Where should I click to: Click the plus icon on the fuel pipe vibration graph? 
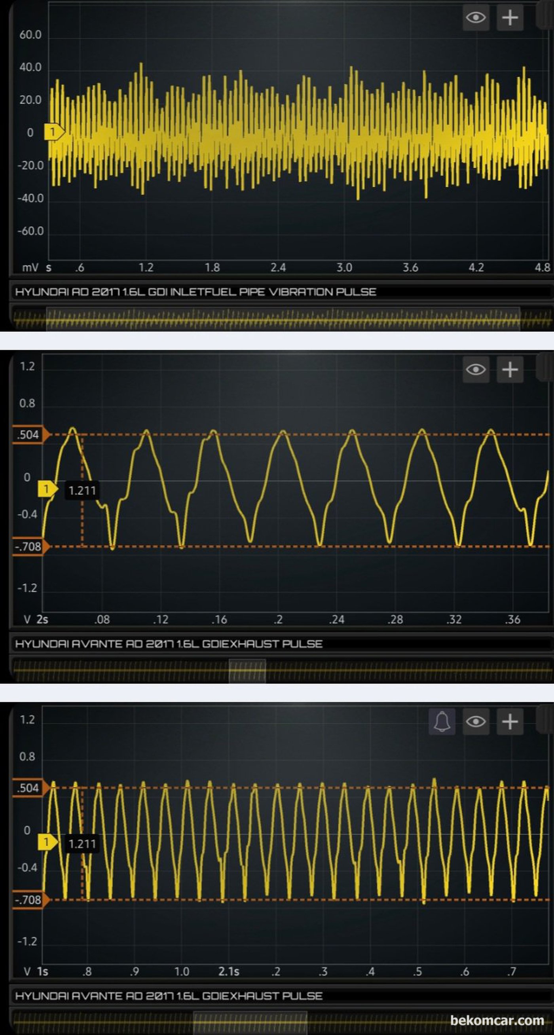pyautogui.click(x=510, y=18)
